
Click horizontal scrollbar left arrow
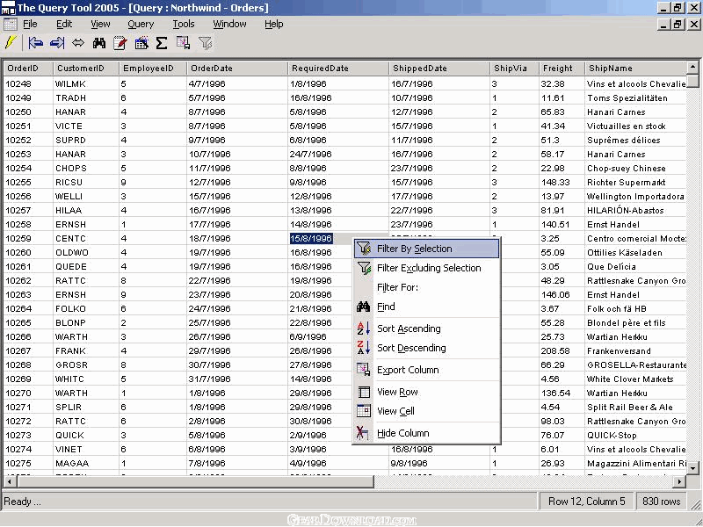10,481
